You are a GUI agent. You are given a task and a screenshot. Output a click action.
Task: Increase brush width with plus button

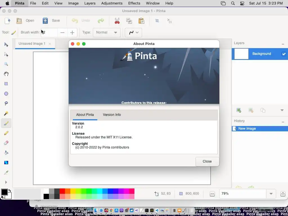pyautogui.click(x=72, y=33)
